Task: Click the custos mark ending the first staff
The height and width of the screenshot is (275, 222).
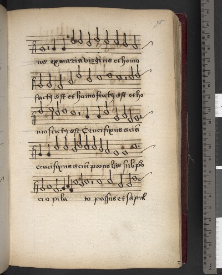Action: coord(148,45)
